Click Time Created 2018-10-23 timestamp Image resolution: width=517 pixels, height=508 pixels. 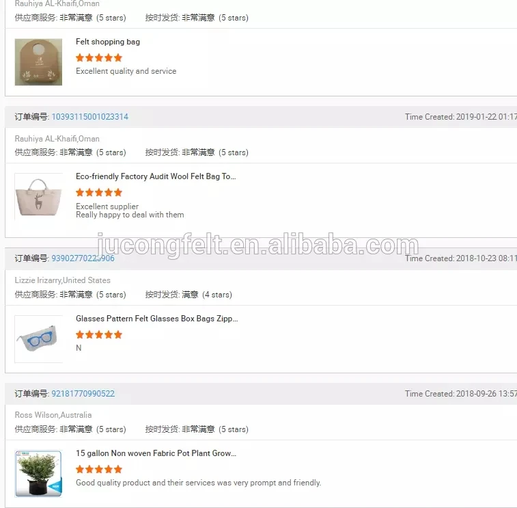[x=460, y=258]
